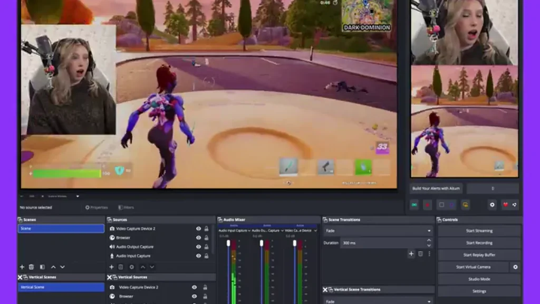Image resolution: width=540 pixels, height=304 pixels.
Task: Hide Video Capture Device 2 in Vertical Sources
Action: click(194, 288)
